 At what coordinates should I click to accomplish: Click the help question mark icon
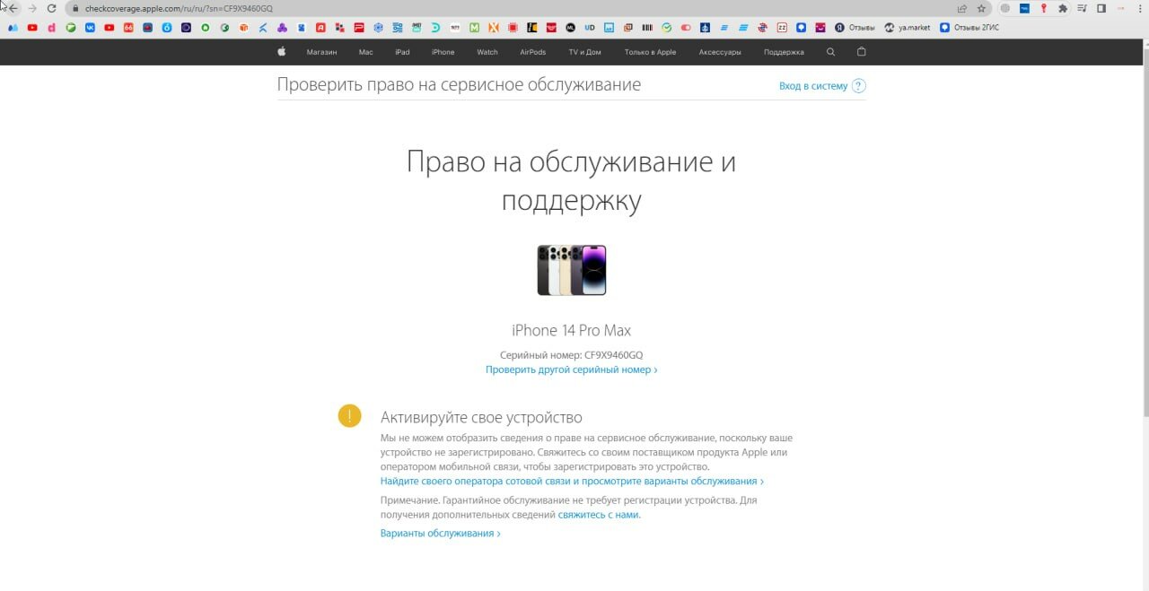point(859,86)
